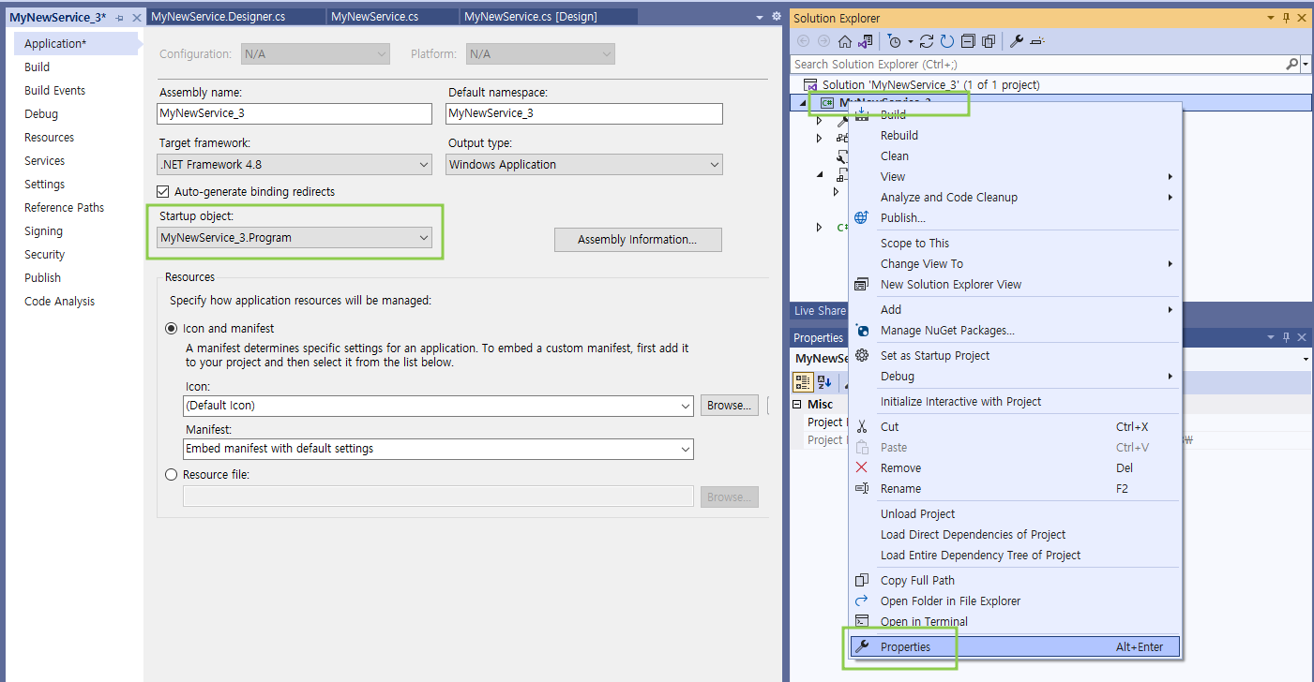Pin the Solution Explorer panel
The width and height of the screenshot is (1314, 682).
coord(1286,18)
